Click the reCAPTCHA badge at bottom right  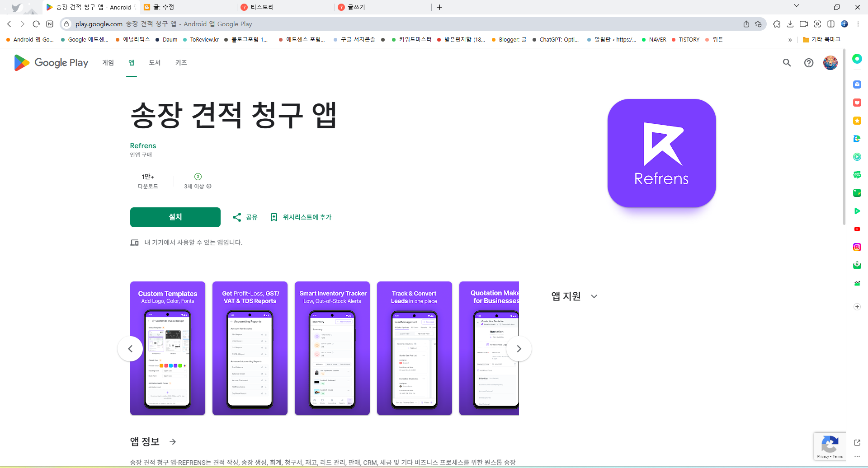pos(830,446)
